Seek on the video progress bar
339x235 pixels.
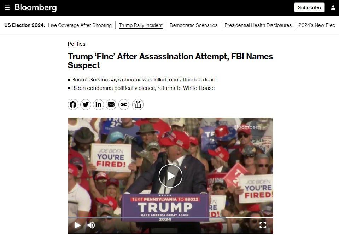(x=170, y=217)
